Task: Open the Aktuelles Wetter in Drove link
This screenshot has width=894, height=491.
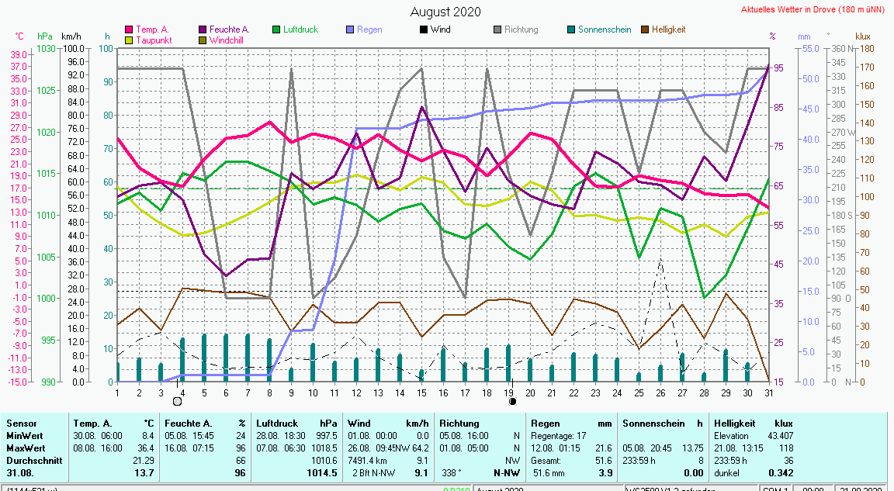Action: tap(814, 10)
